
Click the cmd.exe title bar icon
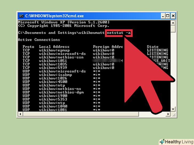(21, 16)
